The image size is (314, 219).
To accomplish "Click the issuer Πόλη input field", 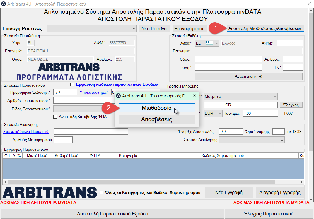I will point(228,67).
